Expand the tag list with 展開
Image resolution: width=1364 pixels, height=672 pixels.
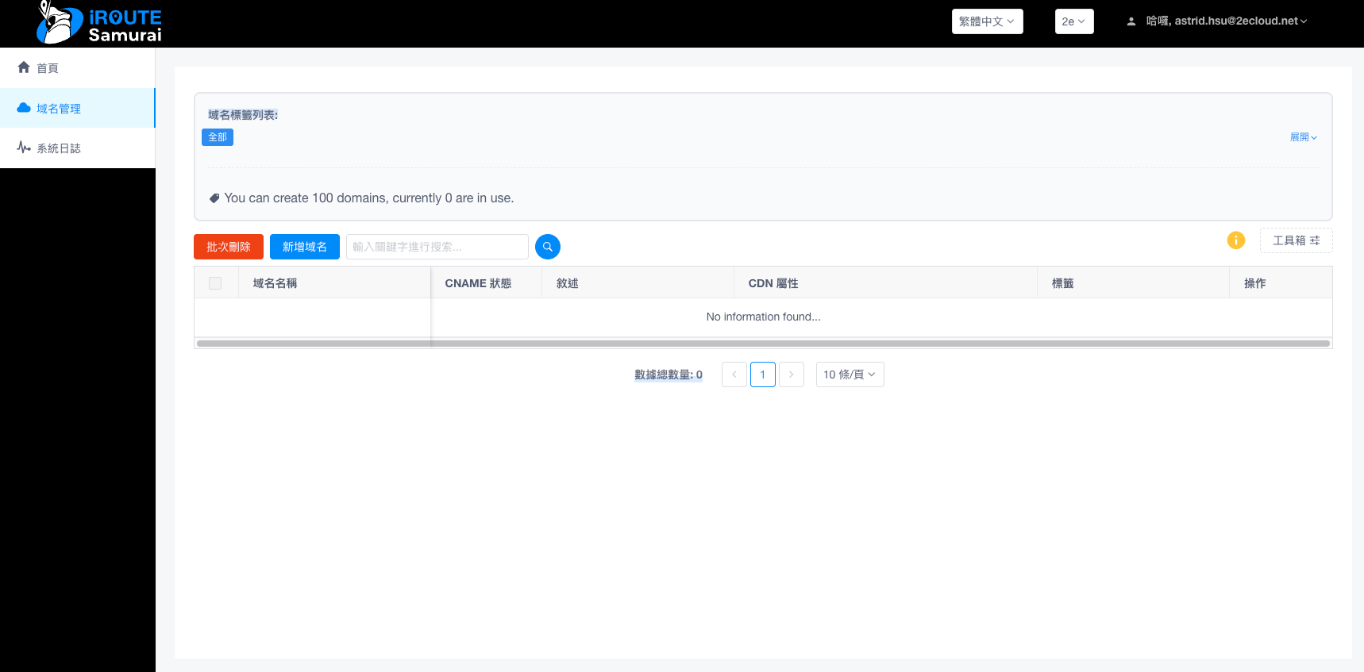(1303, 137)
